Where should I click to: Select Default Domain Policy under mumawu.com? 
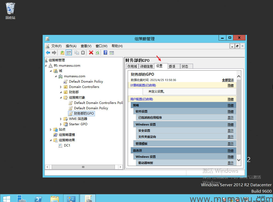pos(86,82)
